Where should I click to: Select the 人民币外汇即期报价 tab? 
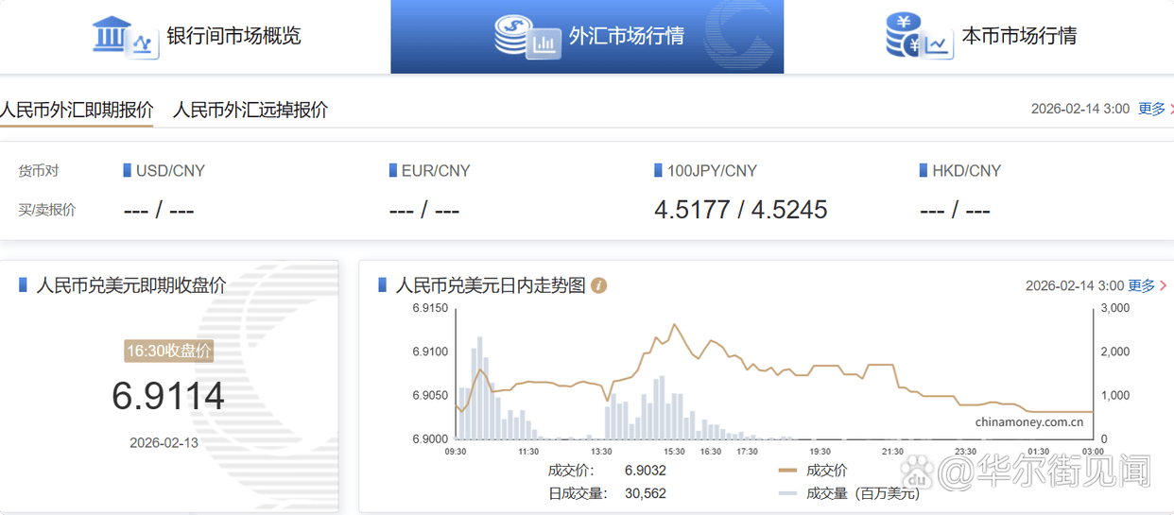(76, 110)
